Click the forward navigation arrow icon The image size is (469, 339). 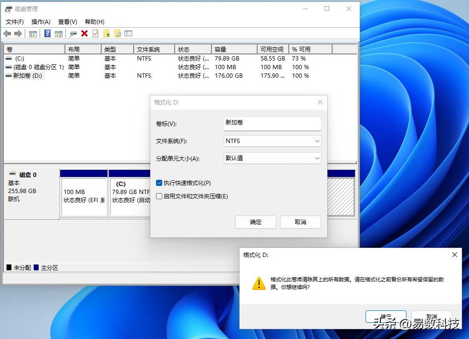(x=18, y=33)
